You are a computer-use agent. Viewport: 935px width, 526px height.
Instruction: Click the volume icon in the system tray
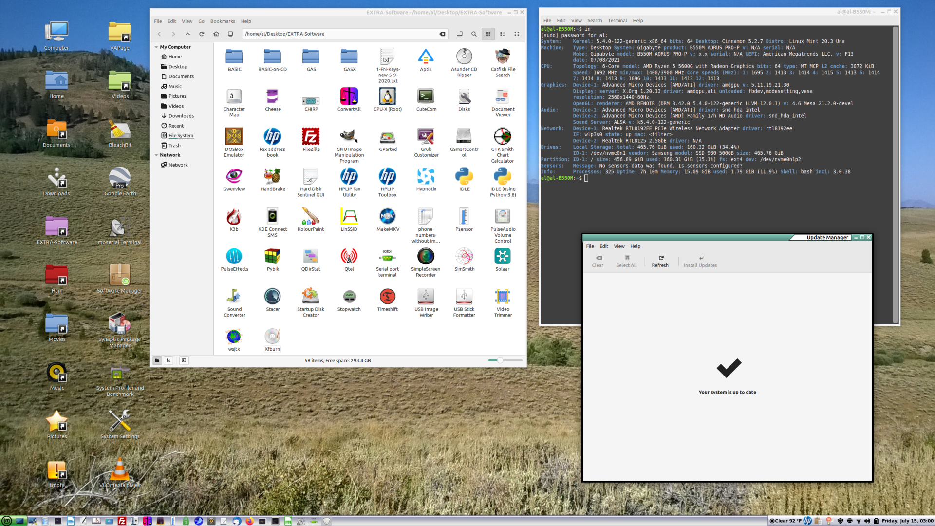tap(867, 521)
